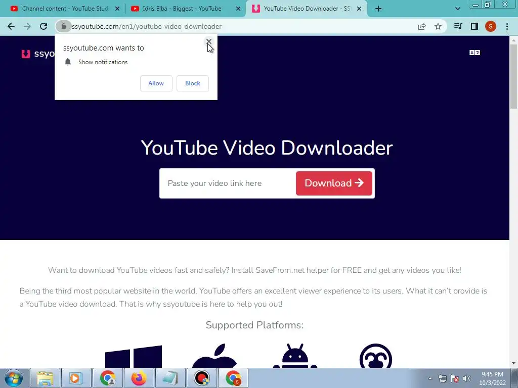Viewport: 518px width, 388px height.
Task: Click the ssyoutube logo in header
Action: coord(37,54)
